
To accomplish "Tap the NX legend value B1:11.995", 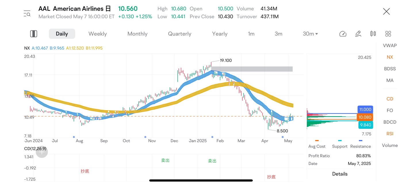I will [94, 48].
